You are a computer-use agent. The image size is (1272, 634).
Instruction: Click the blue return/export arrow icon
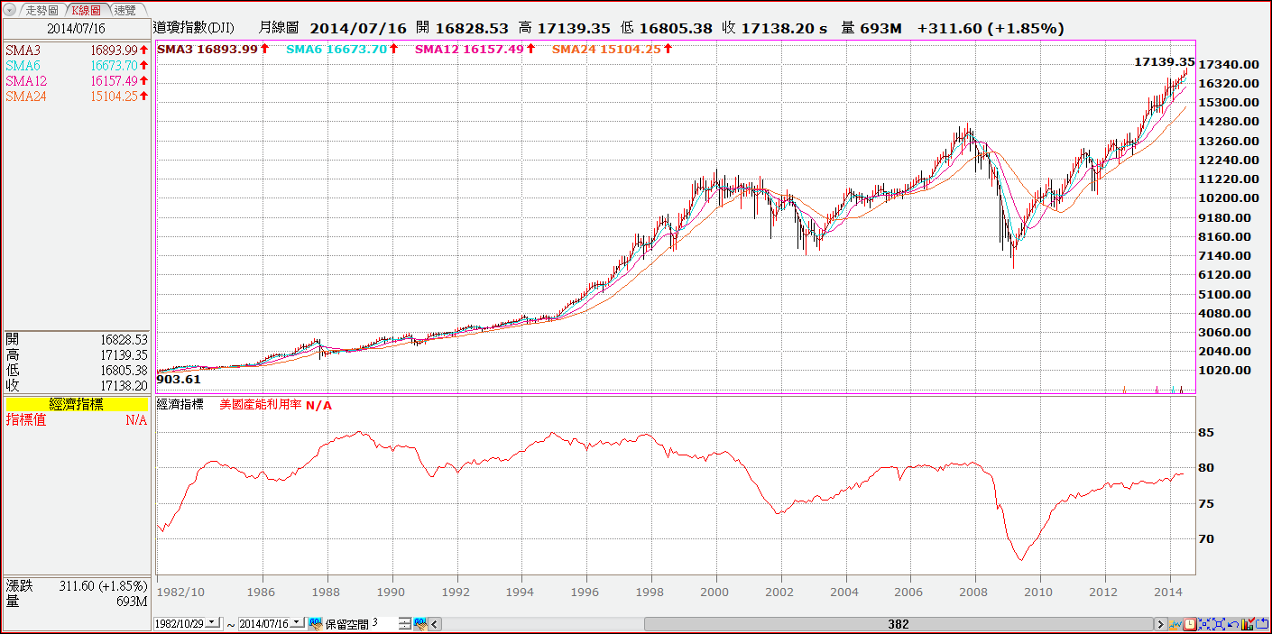1262,624
